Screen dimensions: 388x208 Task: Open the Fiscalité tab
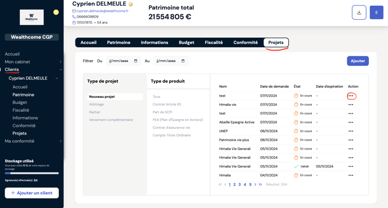click(214, 42)
